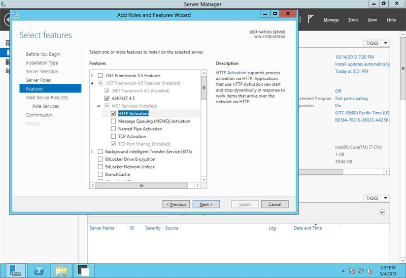
Task: Cancel the Add Roles wizard
Action: [275, 204]
